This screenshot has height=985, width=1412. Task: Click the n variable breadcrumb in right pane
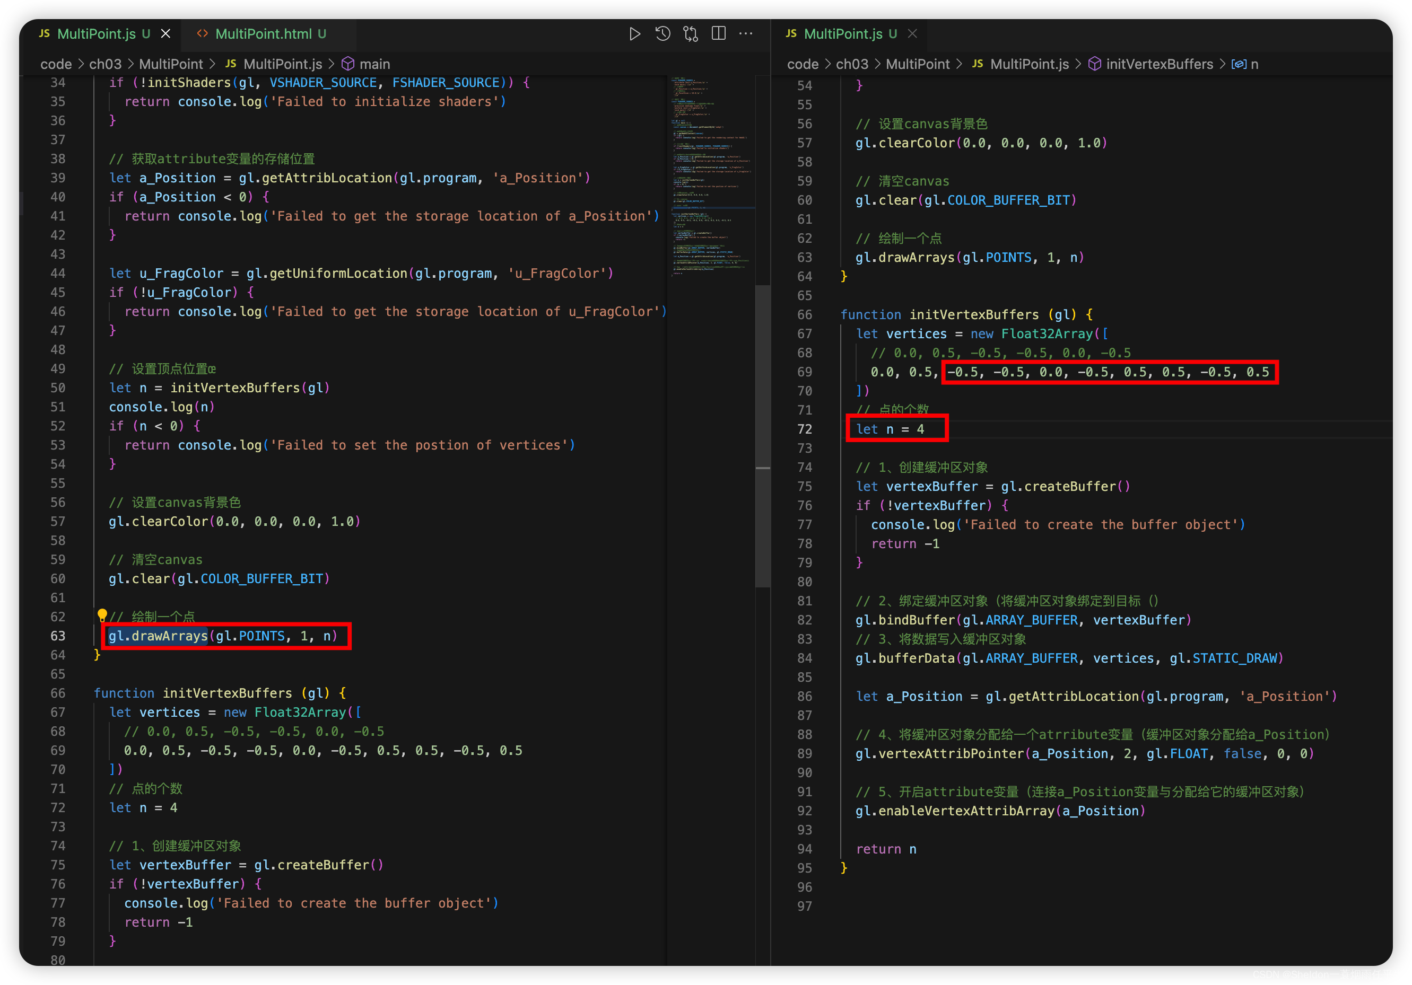coord(1254,64)
